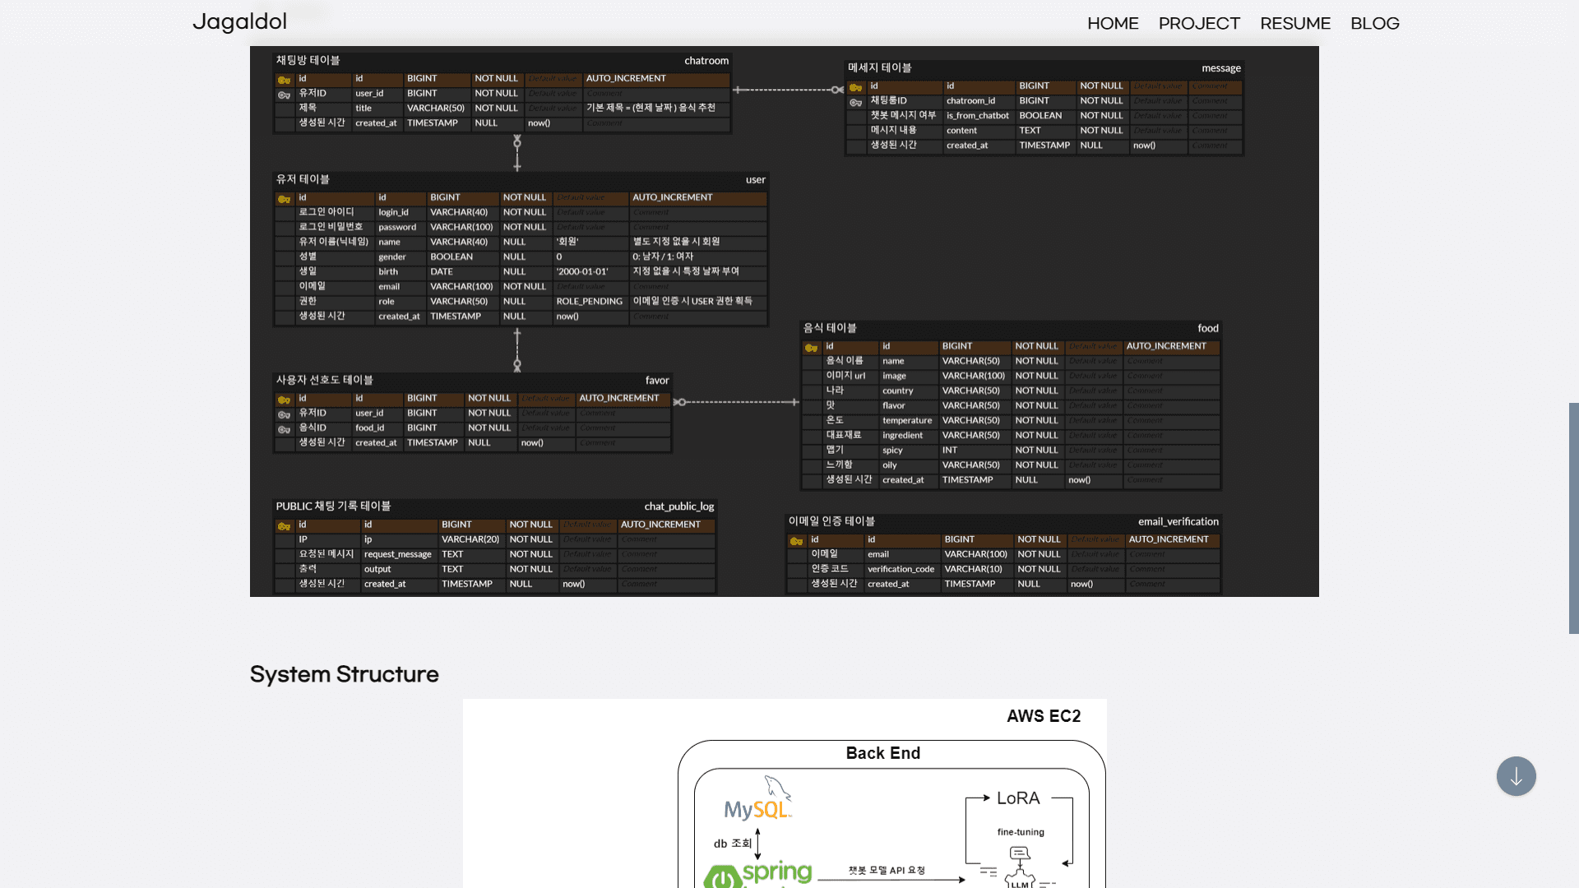Click the System Structure heading
The height and width of the screenshot is (888, 1579).
344,674
